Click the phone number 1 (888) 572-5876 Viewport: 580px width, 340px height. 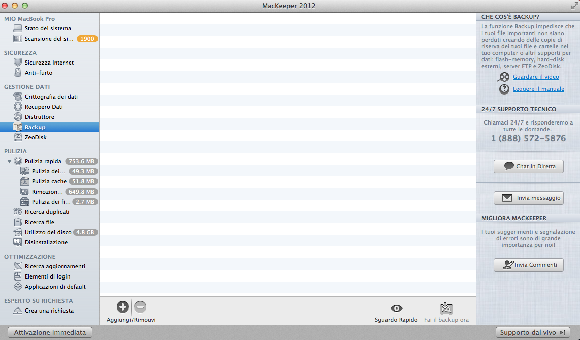click(528, 138)
